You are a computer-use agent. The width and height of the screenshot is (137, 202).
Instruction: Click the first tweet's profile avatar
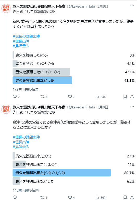[x=6, y=8]
